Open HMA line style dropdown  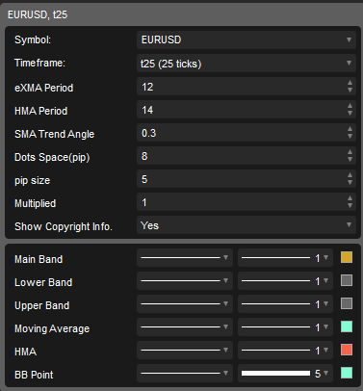tap(185, 350)
